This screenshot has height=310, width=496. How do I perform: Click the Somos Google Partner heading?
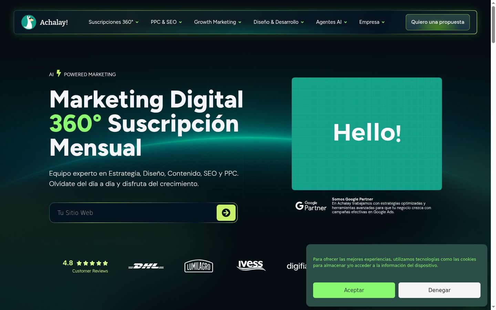coord(352,199)
